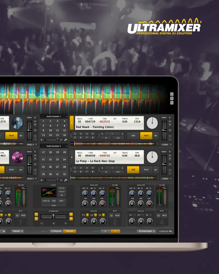Toggle the MUTE button for player 4
The width and height of the screenshot is (219, 274).
coord(165,215)
